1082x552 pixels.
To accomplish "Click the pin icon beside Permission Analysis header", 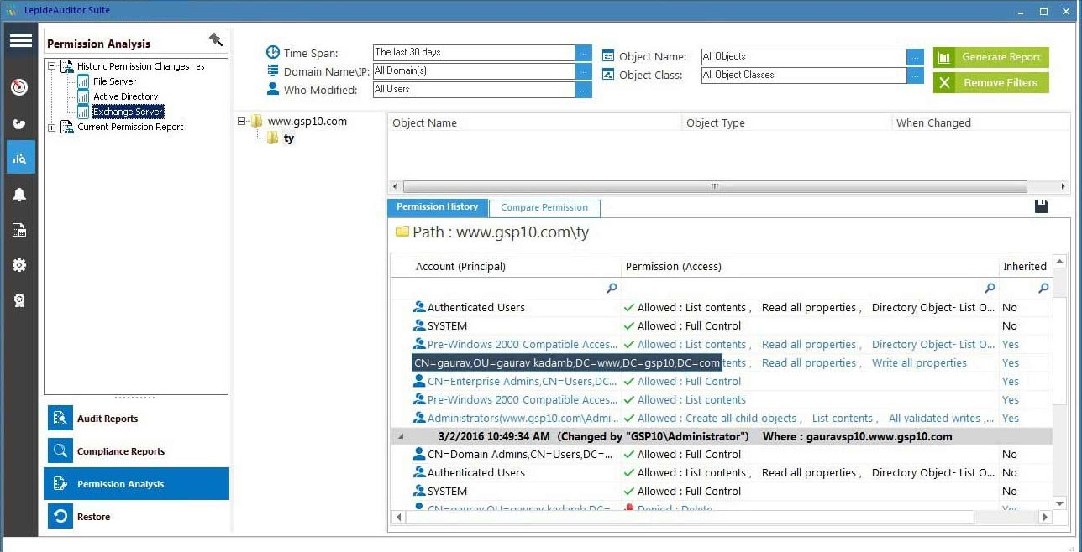I will click(216, 39).
